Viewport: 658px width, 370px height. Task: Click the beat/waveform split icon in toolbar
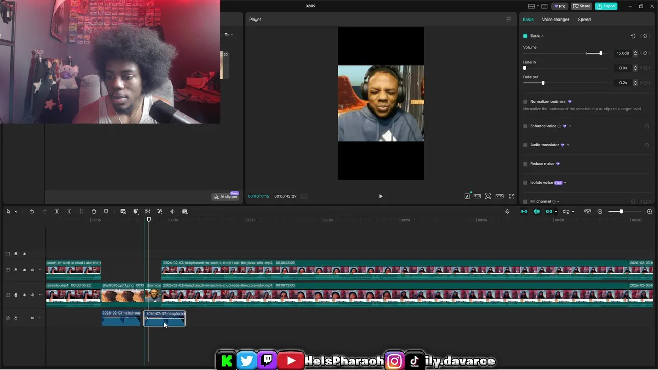tap(172, 211)
